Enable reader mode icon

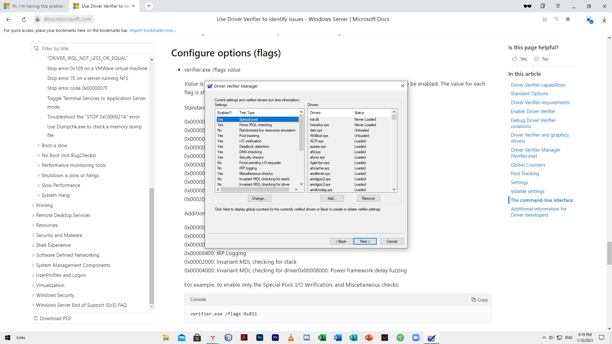(545, 19)
